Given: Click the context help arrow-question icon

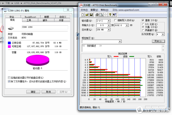Looking at the screenshot, I should (114, 15).
